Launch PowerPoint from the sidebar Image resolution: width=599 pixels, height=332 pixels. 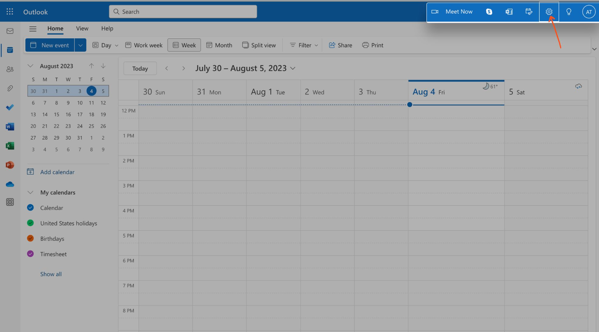point(10,165)
